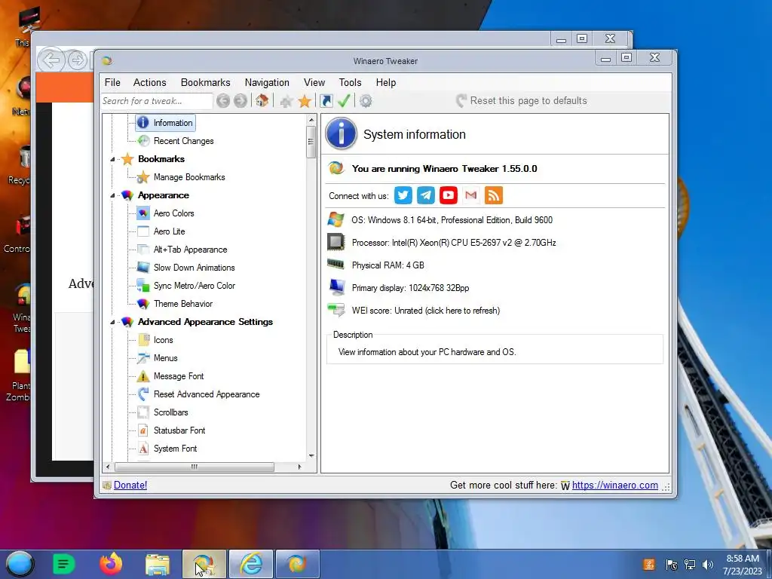The width and height of the screenshot is (772, 579).
Task: Go to the home page icon
Action: coord(262,100)
